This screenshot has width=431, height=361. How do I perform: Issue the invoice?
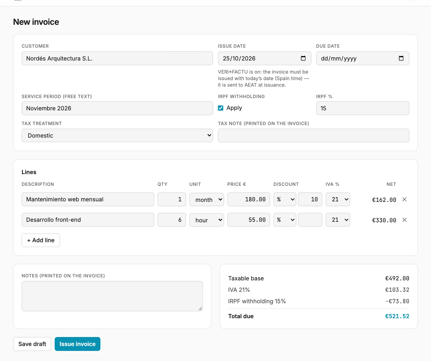[78, 344]
